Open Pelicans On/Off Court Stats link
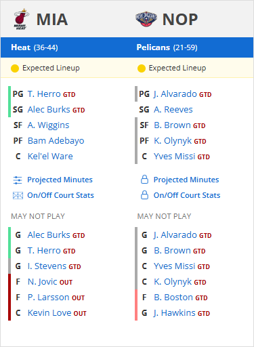 (187, 195)
